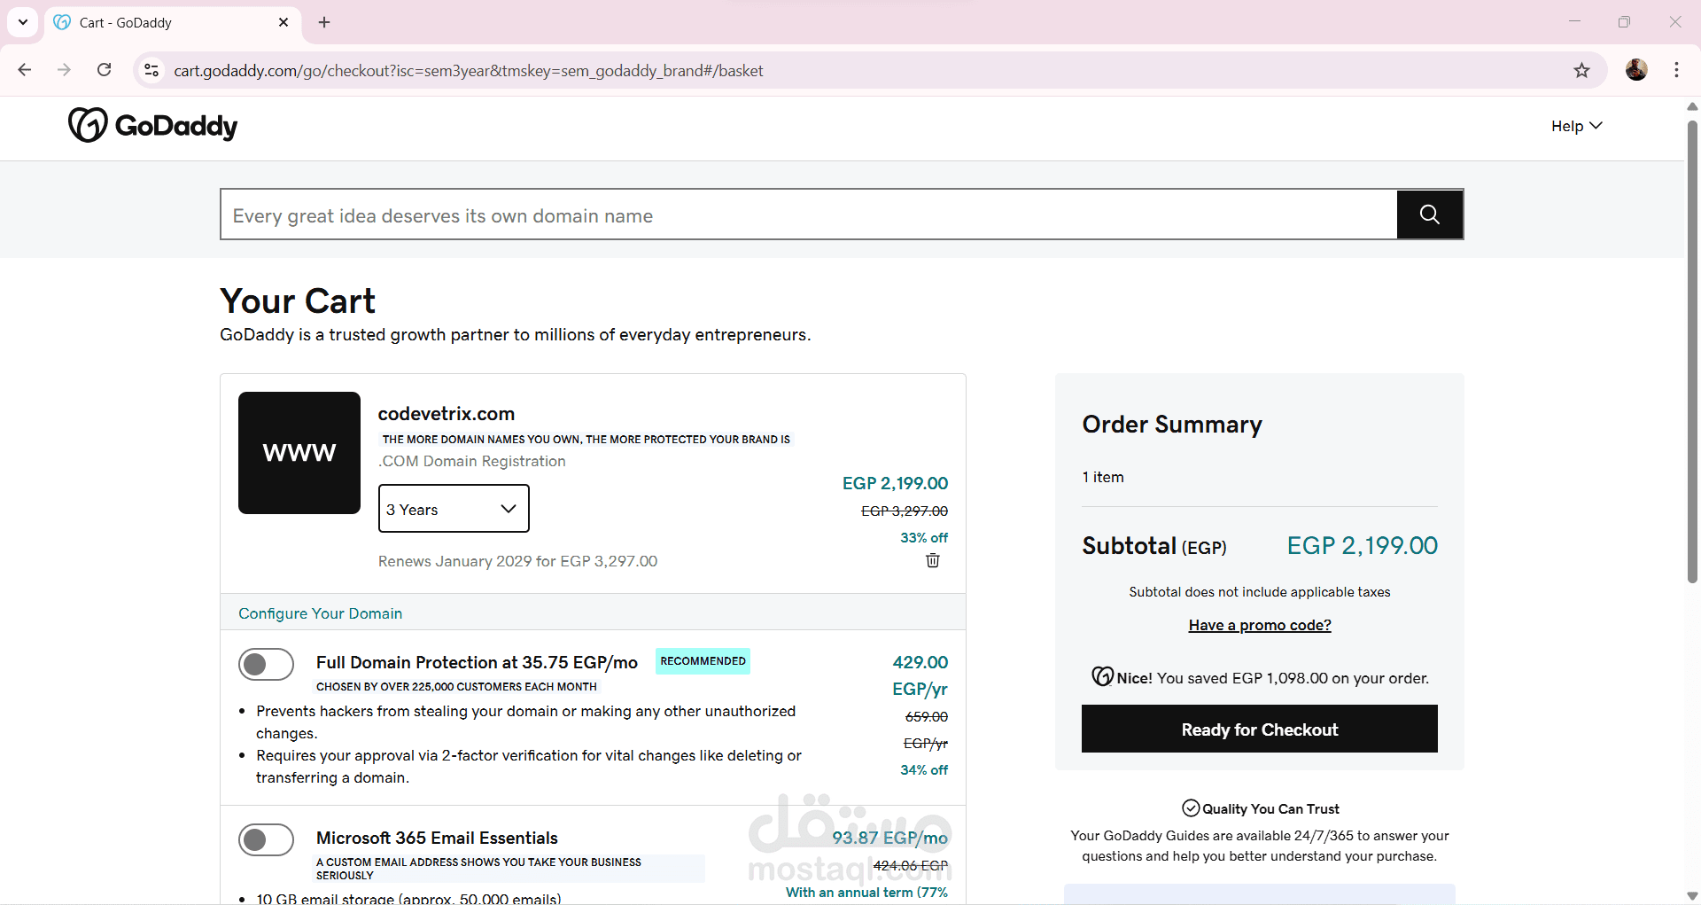Click the browser address bar URL
Viewport: 1701px width, 905px height.
tap(468, 70)
